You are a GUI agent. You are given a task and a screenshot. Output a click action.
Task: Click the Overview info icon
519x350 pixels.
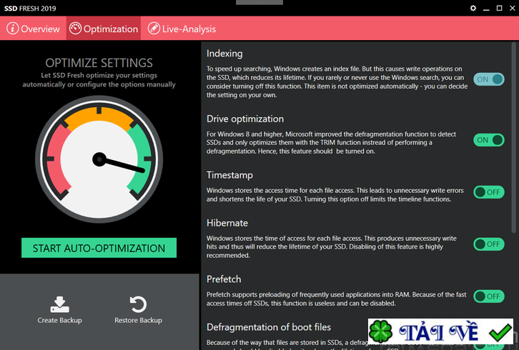pos(13,29)
